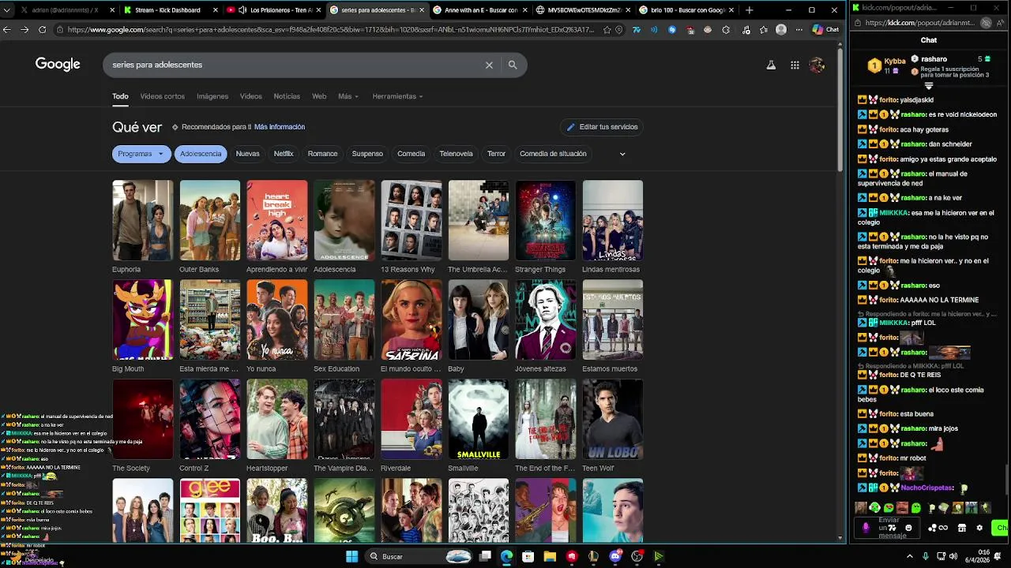Expand more filter chips with the chevron
This screenshot has width=1011, height=568.
(622, 154)
